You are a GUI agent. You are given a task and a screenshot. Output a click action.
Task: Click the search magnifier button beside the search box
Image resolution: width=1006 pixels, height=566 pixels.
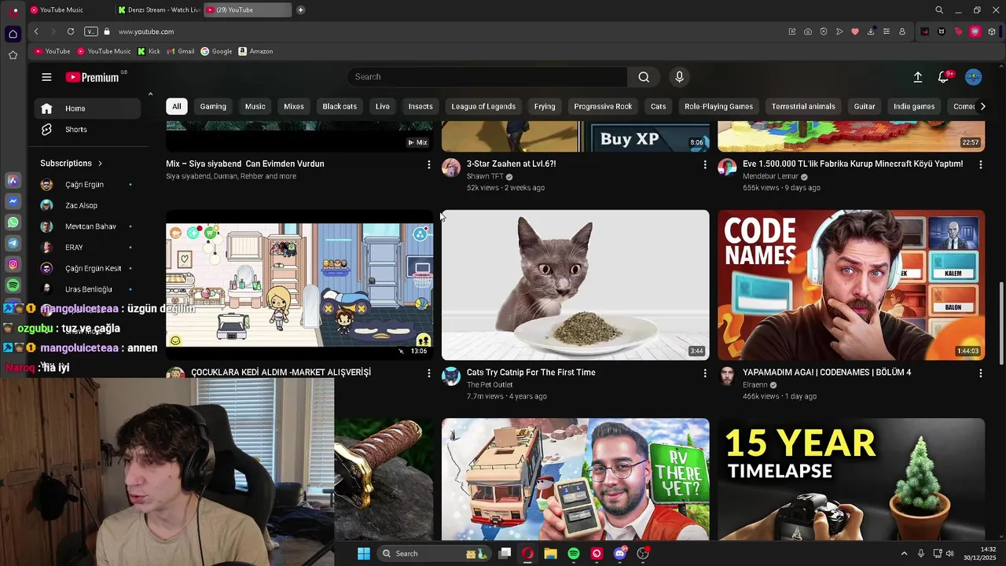click(x=644, y=77)
